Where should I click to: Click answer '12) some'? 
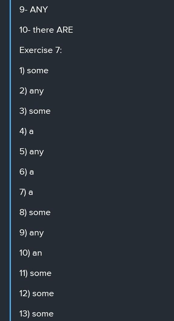click(x=37, y=293)
